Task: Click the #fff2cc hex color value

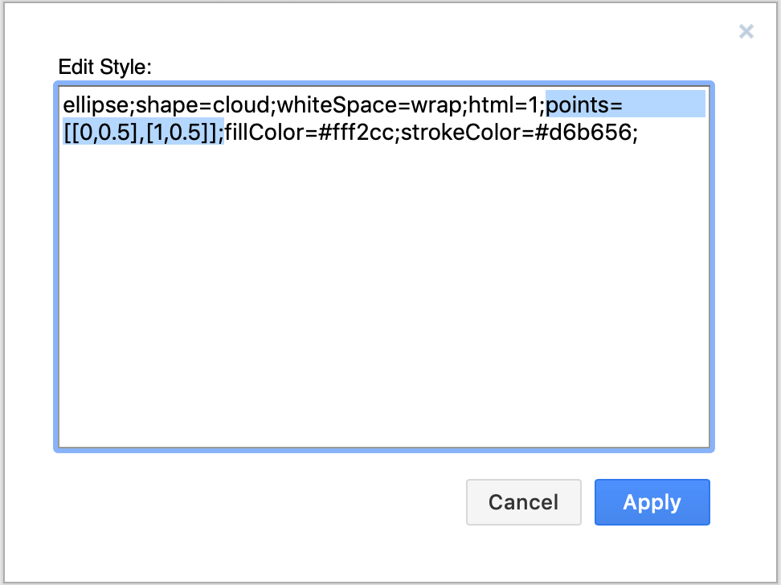Action: (x=356, y=132)
